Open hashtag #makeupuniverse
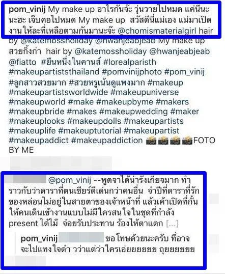The height and width of the screenshot is (274, 225). coord(145,92)
